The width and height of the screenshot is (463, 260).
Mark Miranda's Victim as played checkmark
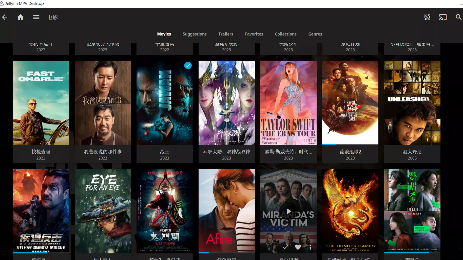[285, 247]
